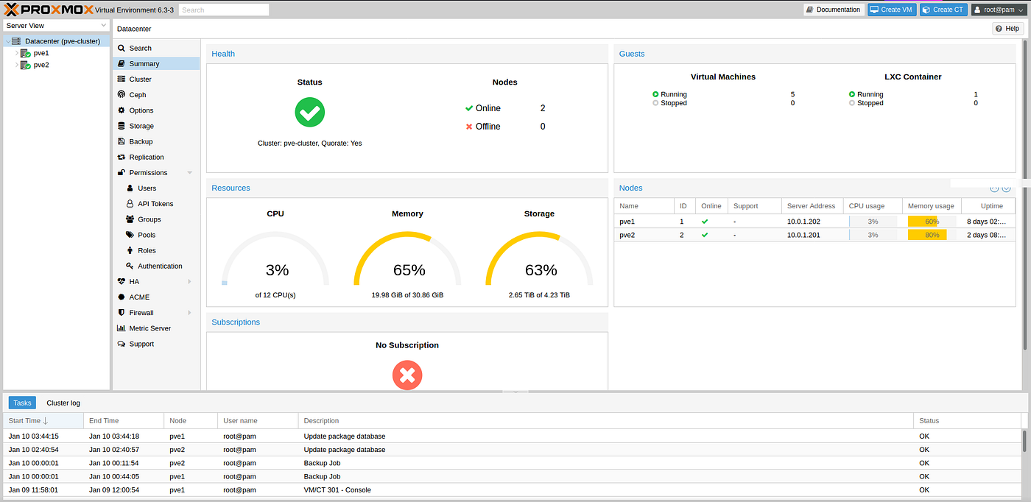Open the root@pam user menu
Screen dimensions: 1031x502
[998, 10]
